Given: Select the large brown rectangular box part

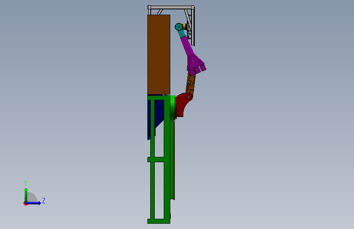Looking at the screenshot, I should point(159,55).
